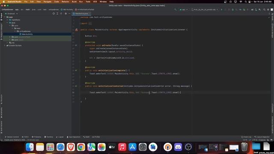
Task: Click override gutter icon beside onInitializationComplete
Action: click(76, 71)
